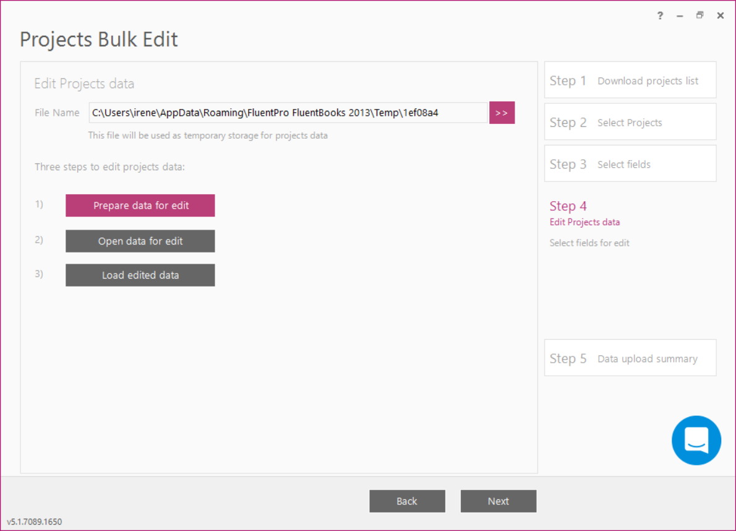Restore the window with the restore icon
The image size is (736, 531).
point(700,15)
